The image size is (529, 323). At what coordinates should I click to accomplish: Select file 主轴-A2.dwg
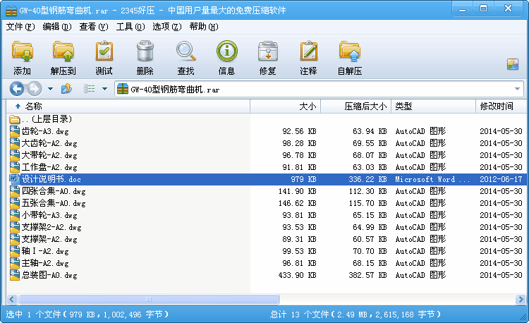[267, 263]
